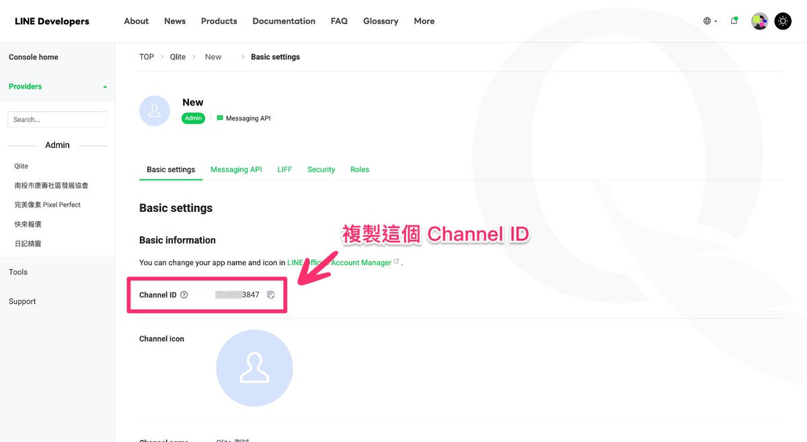
Task: Click the large Channel icon image
Action: [x=254, y=368]
